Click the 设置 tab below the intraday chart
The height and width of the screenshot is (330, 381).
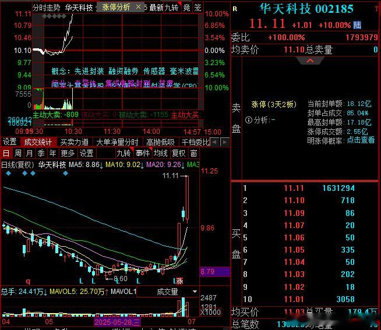pos(10,142)
